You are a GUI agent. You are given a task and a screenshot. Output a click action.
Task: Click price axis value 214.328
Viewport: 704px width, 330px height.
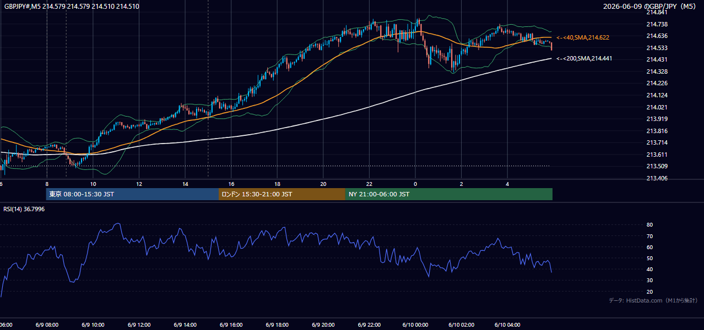(x=657, y=71)
